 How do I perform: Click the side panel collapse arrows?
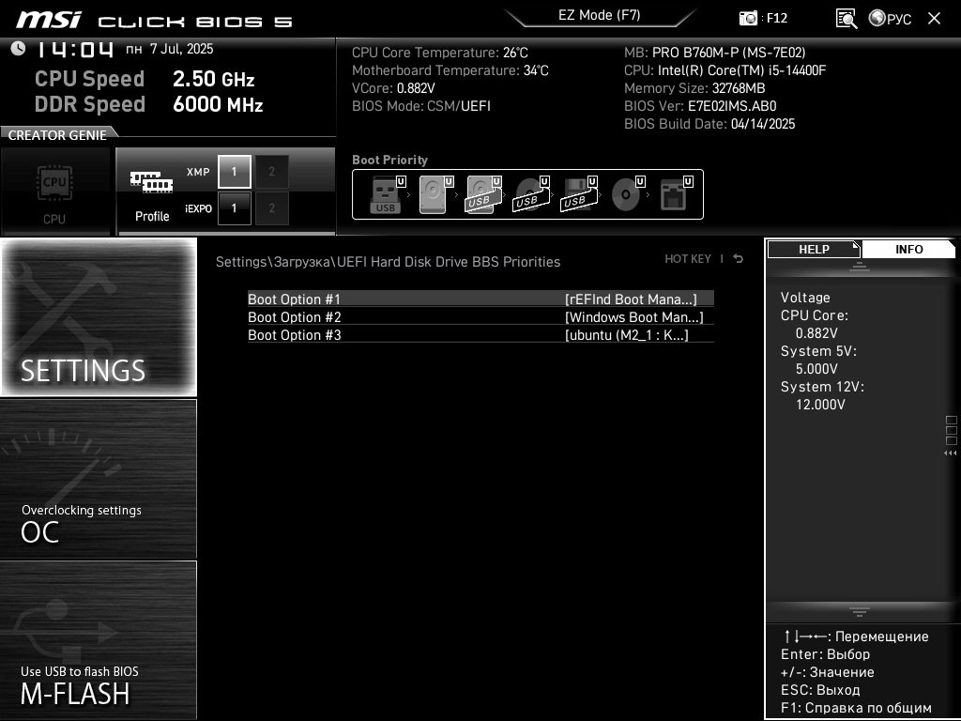[950, 453]
